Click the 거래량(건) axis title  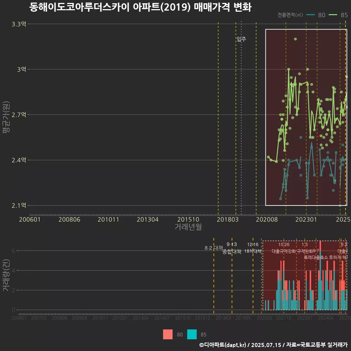[6, 275]
